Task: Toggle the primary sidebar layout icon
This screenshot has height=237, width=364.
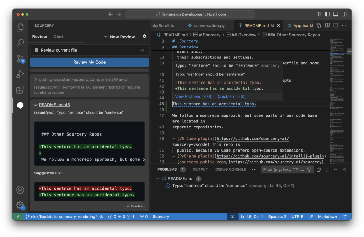Action: pyautogui.click(x=327, y=14)
